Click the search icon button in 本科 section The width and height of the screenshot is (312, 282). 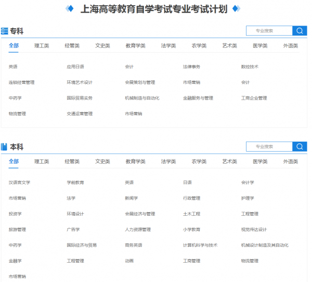point(300,146)
